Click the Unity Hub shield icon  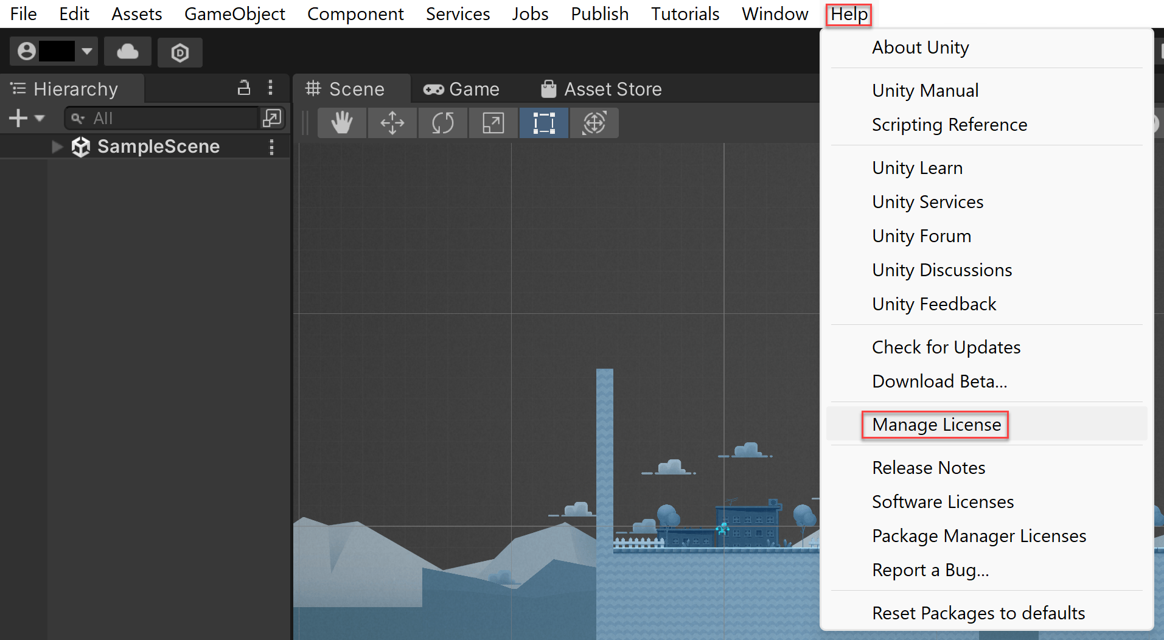(x=179, y=52)
